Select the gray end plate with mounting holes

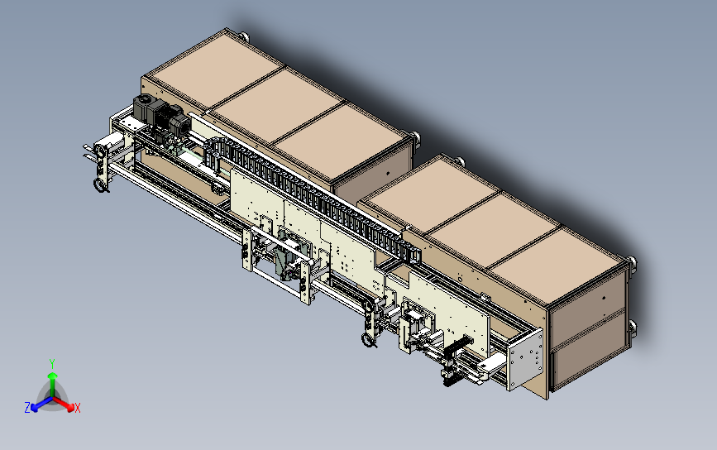[525, 360]
